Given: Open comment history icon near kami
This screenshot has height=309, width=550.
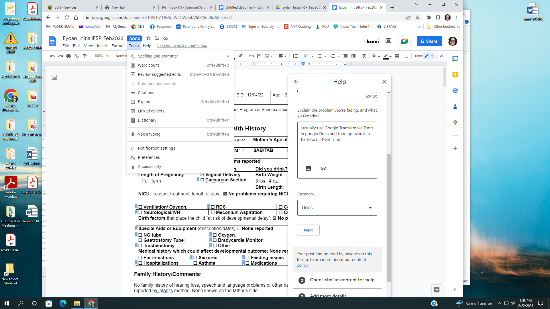Looking at the screenshot, I should tap(388, 41).
